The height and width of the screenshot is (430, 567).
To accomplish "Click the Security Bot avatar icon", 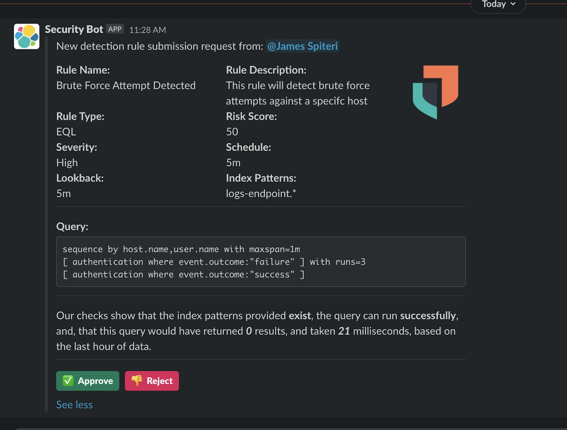I will pyautogui.click(x=27, y=36).
